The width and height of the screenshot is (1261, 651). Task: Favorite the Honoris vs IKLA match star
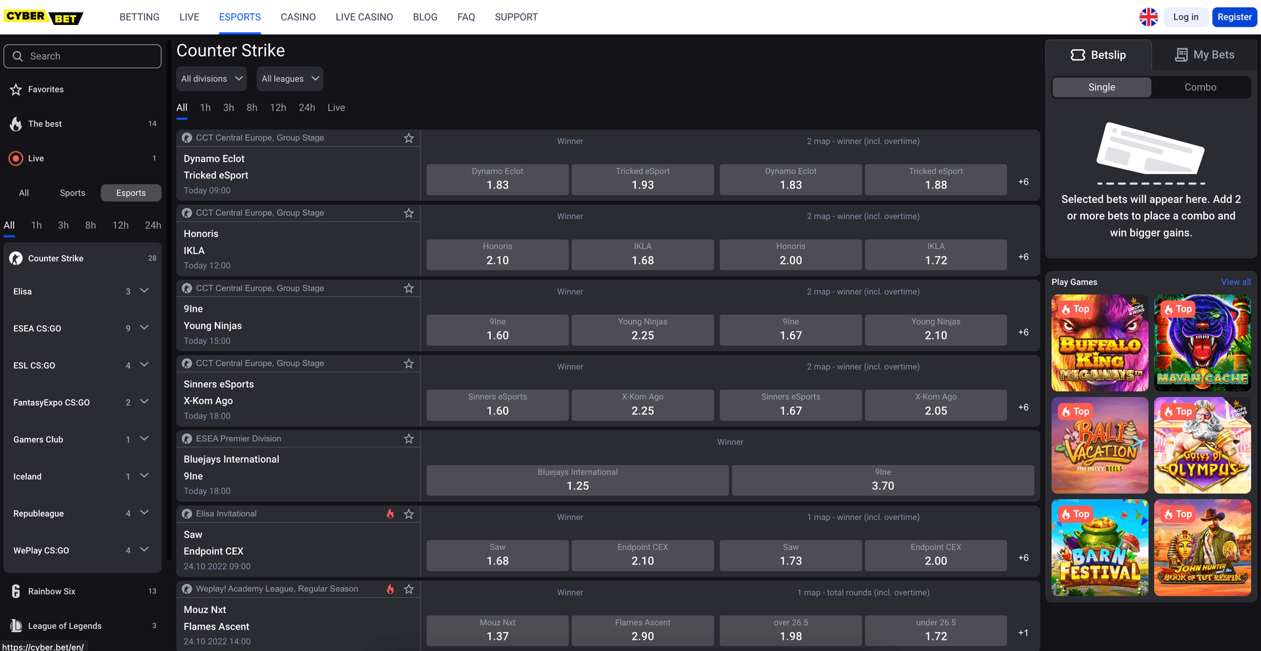tap(409, 213)
